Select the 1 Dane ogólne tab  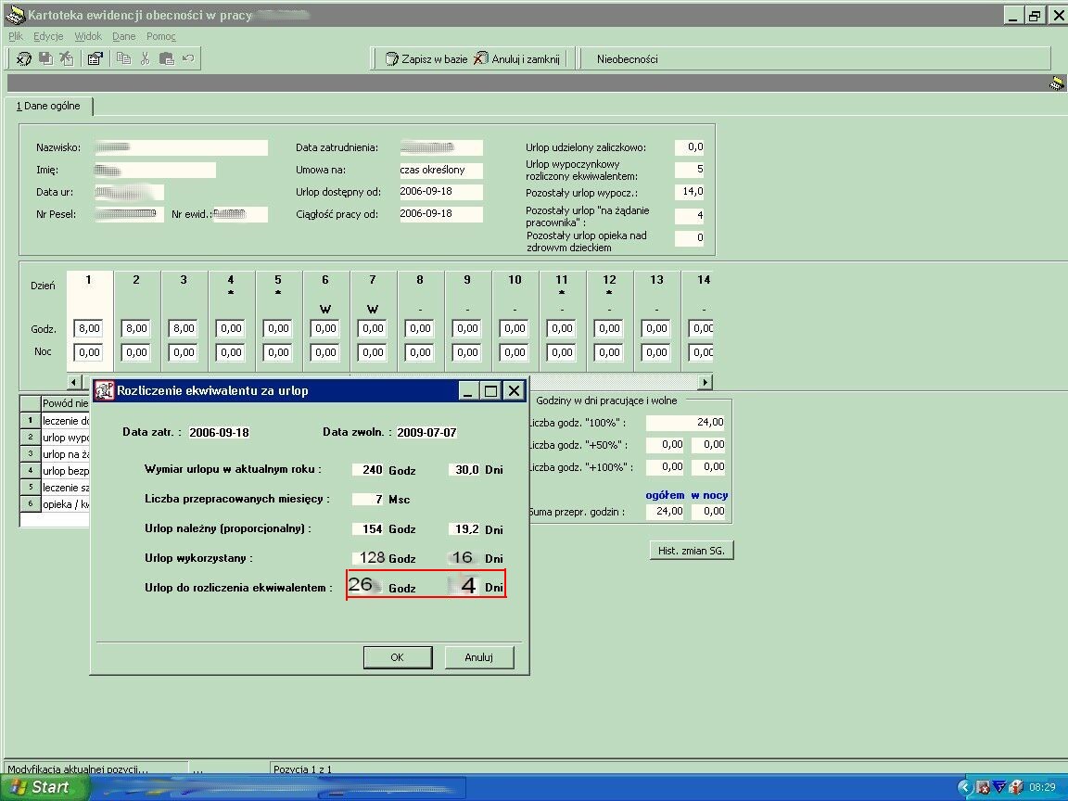(48, 107)
